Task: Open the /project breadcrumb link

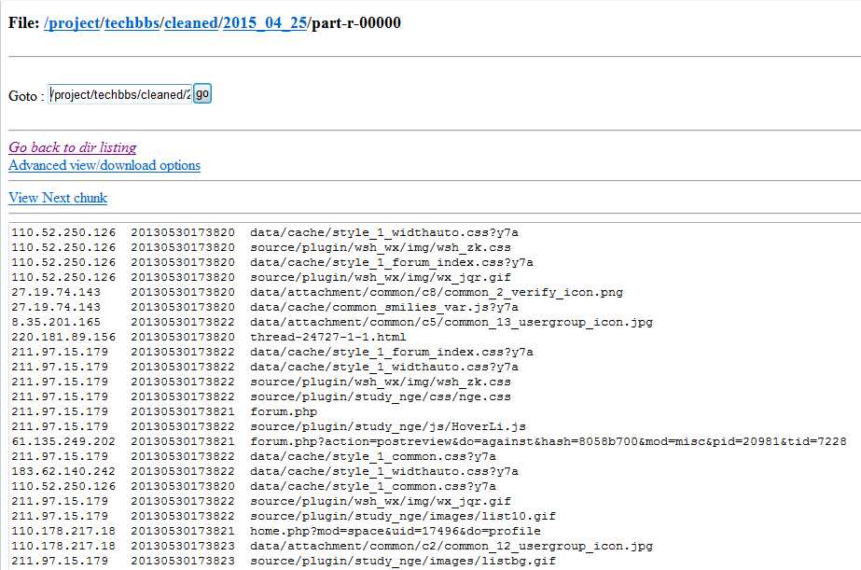Action: click(x=72, y=23)
